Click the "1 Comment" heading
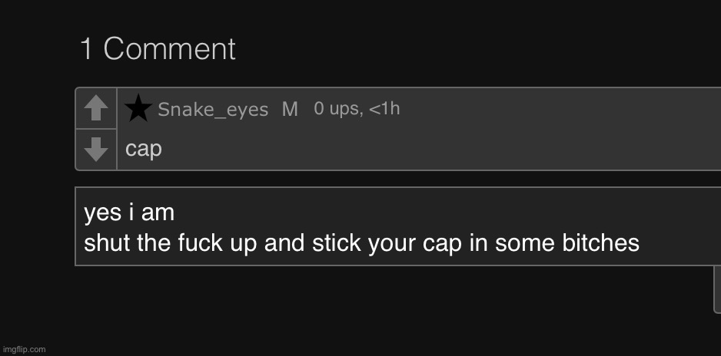 tap(158, 50)
